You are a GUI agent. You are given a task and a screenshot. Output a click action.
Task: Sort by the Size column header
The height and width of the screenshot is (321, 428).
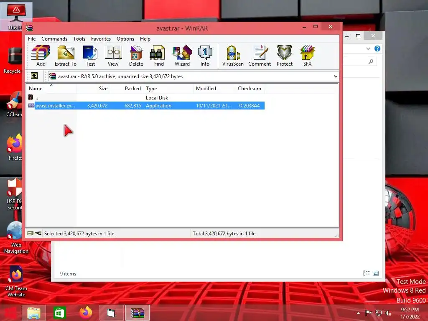(x=93, y=89)
